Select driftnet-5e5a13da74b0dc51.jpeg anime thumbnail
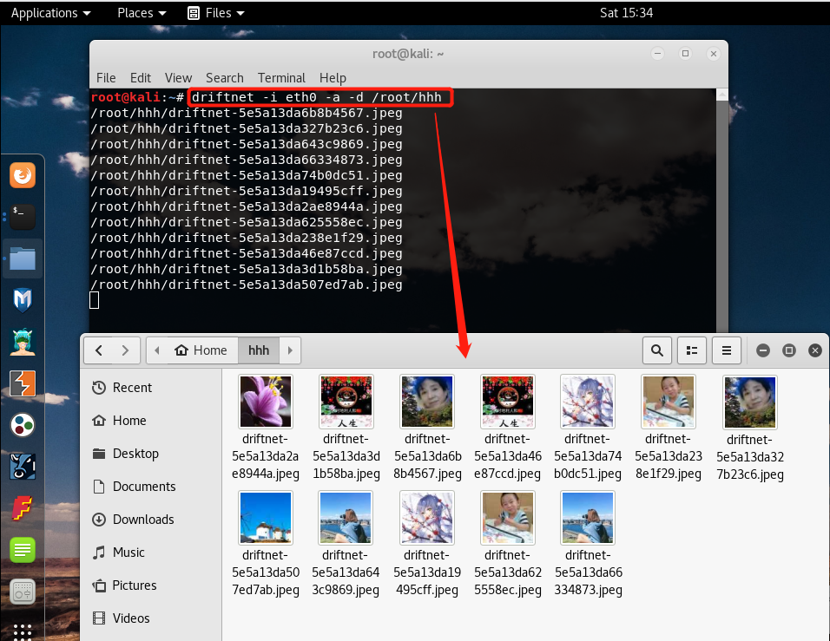Viewport: 830px width, 641px height. point(588,402)
